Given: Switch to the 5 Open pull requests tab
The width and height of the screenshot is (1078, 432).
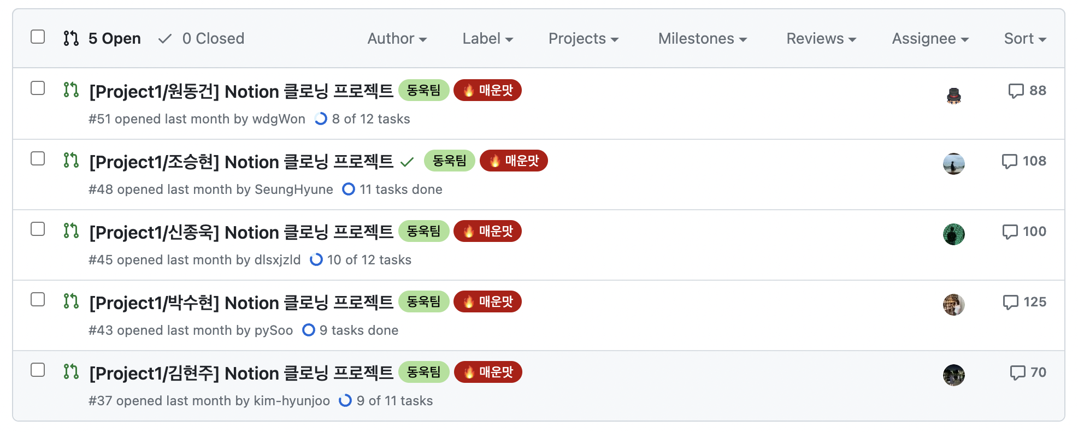Looking at the screenshot, I should [x=102, y=38].
